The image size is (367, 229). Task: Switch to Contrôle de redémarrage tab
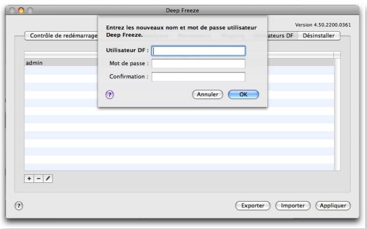click(x=61, y=35)
